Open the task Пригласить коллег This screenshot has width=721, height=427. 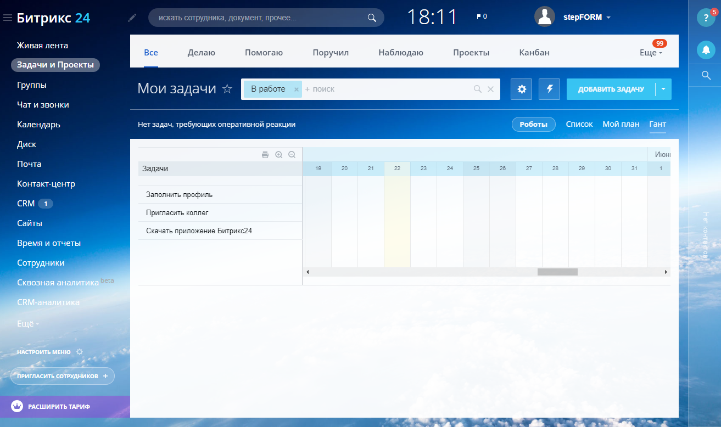click(177, 212)
